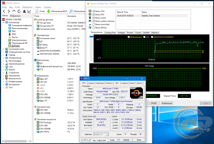
Task: Click CPU-Z Tools button
Action: pos(112,140)
